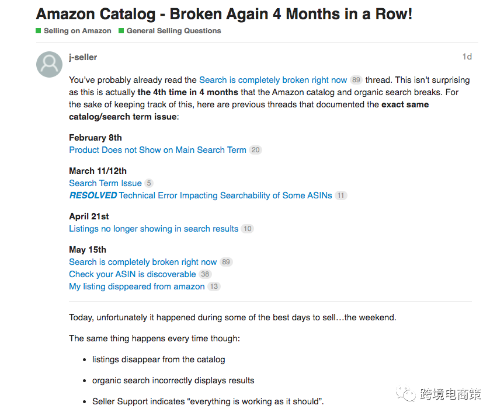
Task: Open the Selling on Amazon category
Action: click(77, 31)
